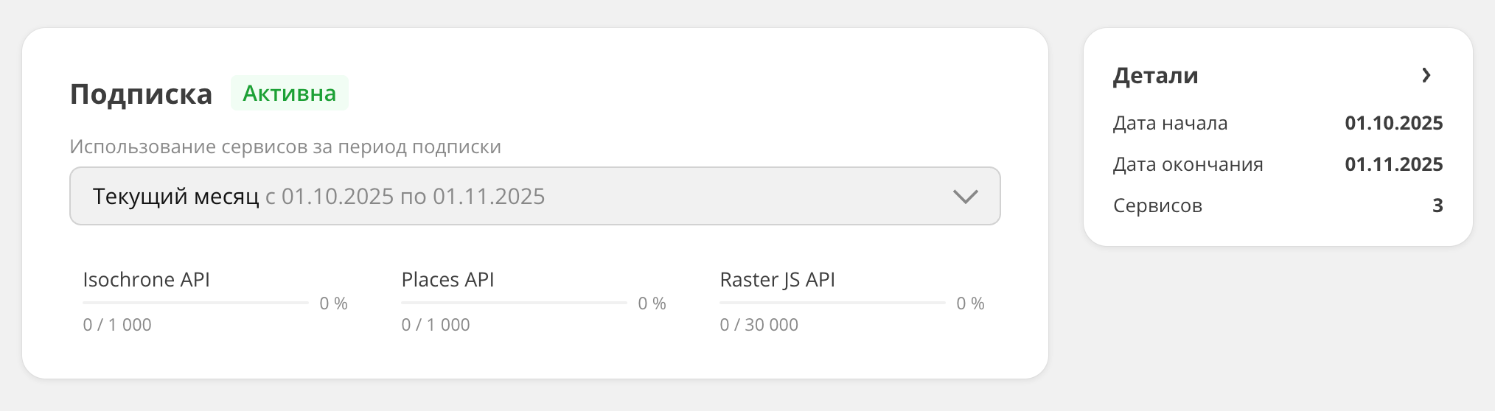Click the green 'Активна' status badge
Image resolution: width=1495 pixels, height=411 pixels.
[289, 94]
